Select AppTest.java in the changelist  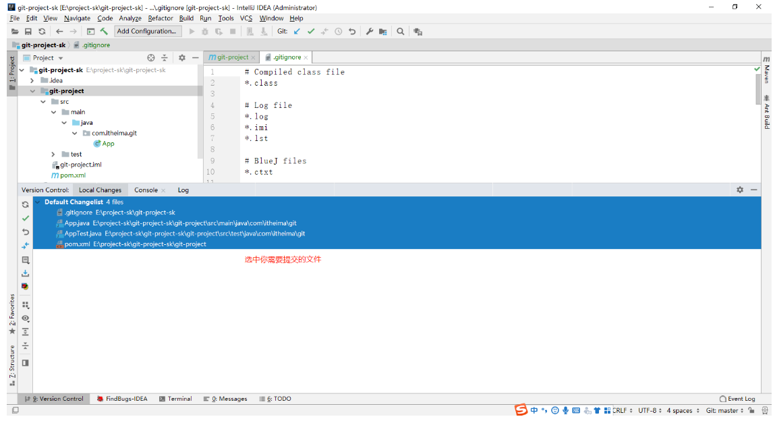[x=397, y=233]
